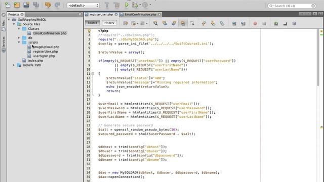Minimize the Projects panel window group
This screenshot has width=324, height=182.
(x=80, y=14)
